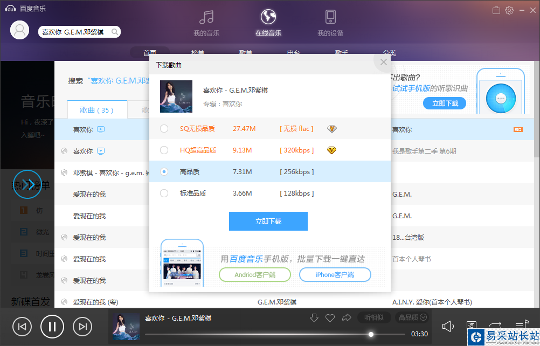This screenshot has height=346, width=540.
Task: Click VIP diamond icon on SQ row
Action: point(331,129)
